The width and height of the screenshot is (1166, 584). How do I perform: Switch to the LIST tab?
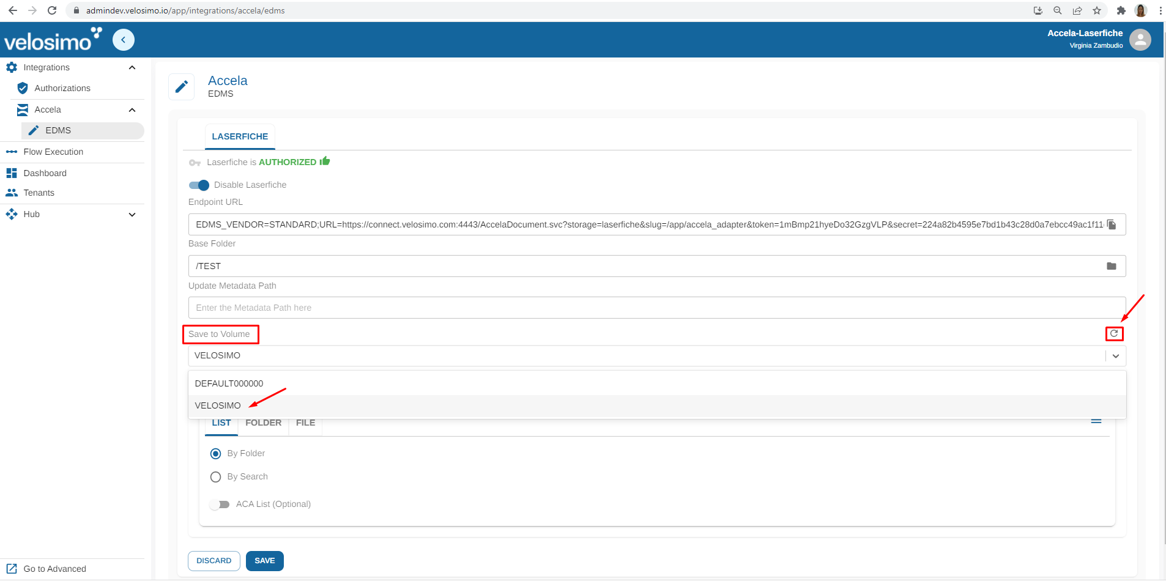[221, 423]
